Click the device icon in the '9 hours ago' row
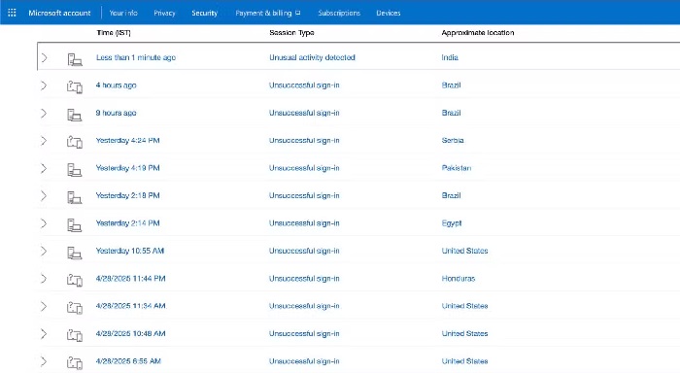 75,115
